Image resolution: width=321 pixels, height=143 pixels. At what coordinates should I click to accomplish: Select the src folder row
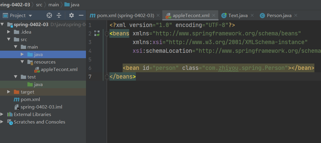click(x=43, y=40)
